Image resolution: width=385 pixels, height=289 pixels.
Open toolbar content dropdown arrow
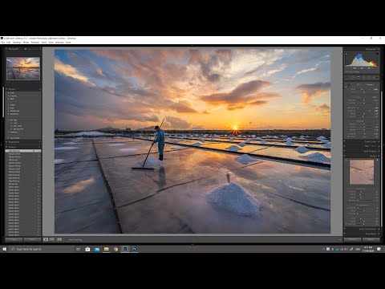(x=340, y=240)
